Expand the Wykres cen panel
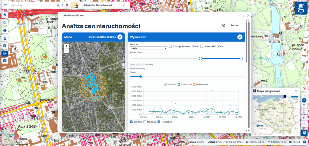Viewport: 309px width, 146px height. [240, 37]
